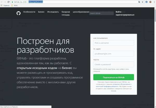Focus the Create a password field
This screenshot has width=156, height=108.
pyautogui.click(x=114, y=64)
